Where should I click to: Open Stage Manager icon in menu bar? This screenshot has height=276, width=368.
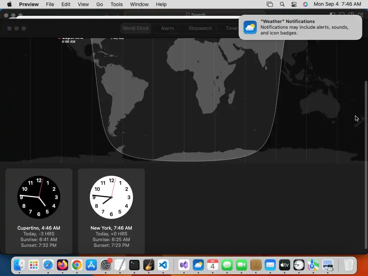[x=270, y=4]
